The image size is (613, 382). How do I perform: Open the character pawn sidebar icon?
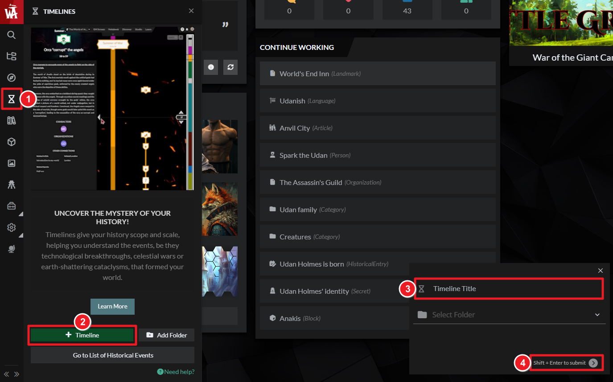click(12, 185)
